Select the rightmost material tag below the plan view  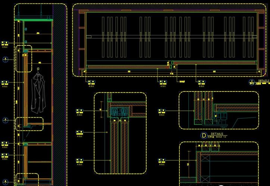click(x=201, y=82)
